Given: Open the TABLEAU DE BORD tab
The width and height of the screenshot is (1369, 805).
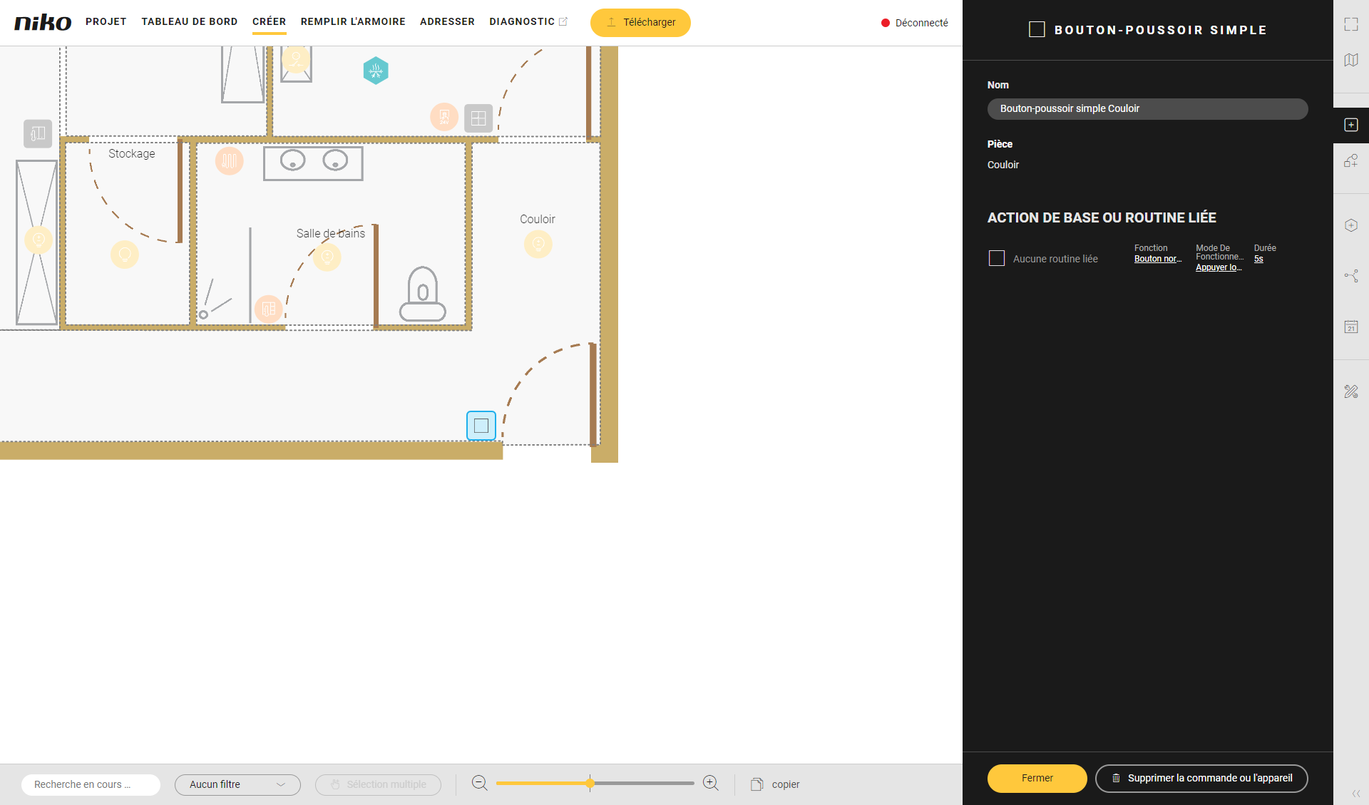Looking at the screenshot, I should coord(189,21).
